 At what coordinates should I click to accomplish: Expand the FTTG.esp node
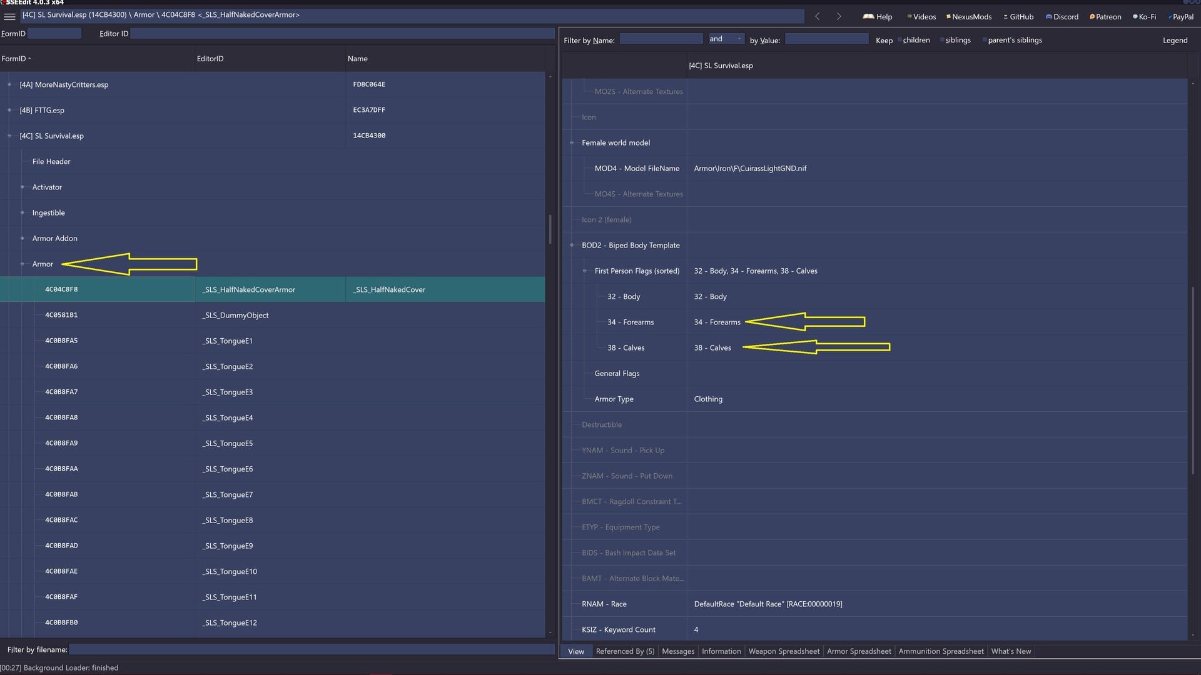[x=9, y=110]
